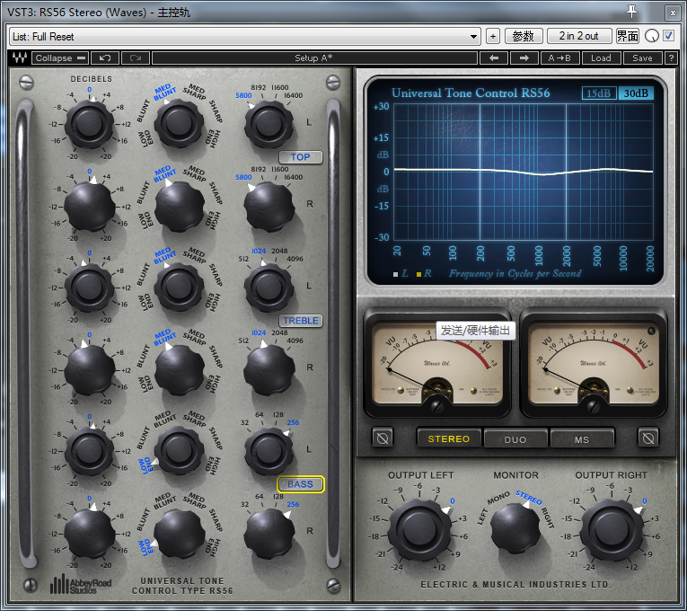The height and width of the screenshot is (611, 687).
Task: Toggle phase invert on the left VU meter
Action: (x=383, y=438)
